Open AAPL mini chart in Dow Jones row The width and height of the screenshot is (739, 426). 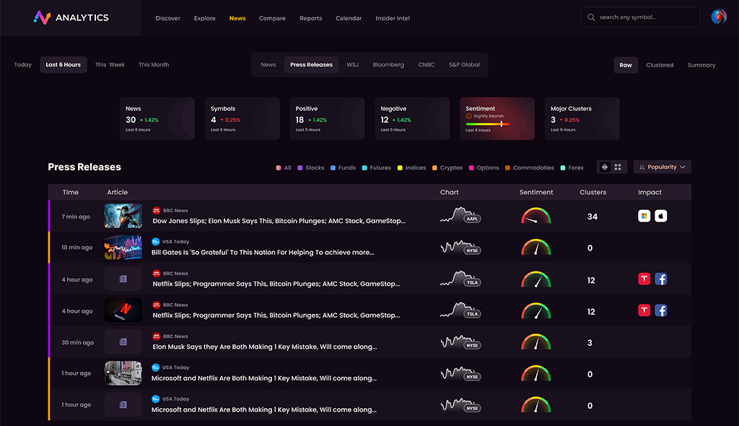pyautogui.click(x=460, y=216)
